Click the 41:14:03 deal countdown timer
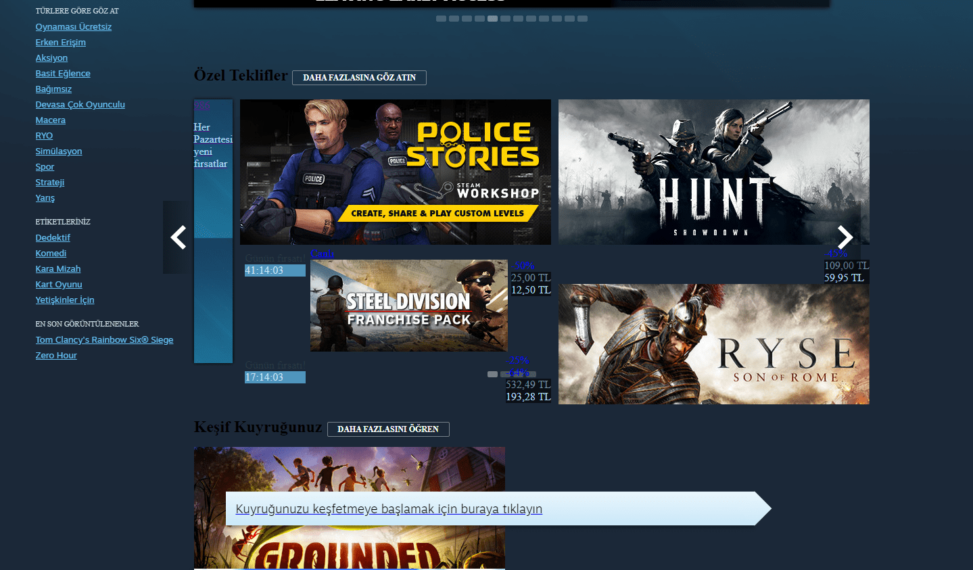This screenshot has height=570, width=973. coord(275,270)
